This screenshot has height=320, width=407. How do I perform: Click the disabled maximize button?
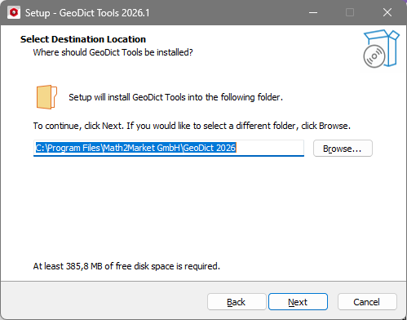350,12
